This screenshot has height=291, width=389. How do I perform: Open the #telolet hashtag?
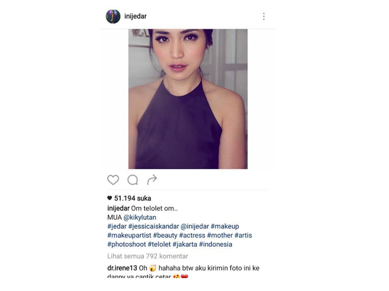[159, 244]
